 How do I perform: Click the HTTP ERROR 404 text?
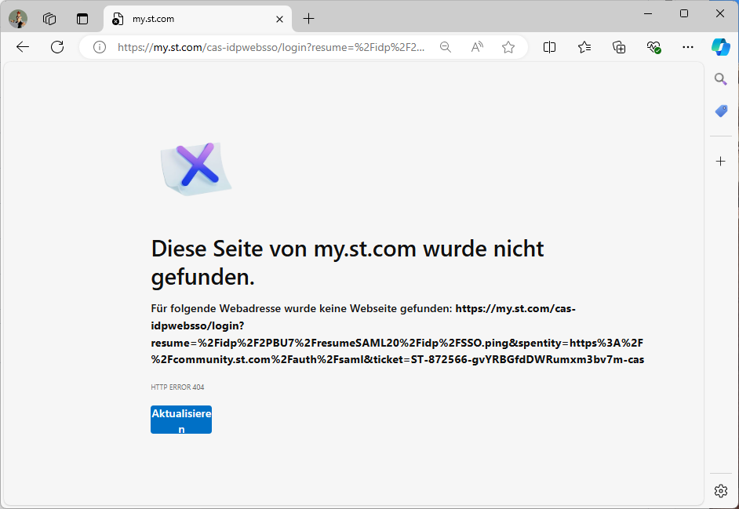pyautogui.click(x=177, y=387)
